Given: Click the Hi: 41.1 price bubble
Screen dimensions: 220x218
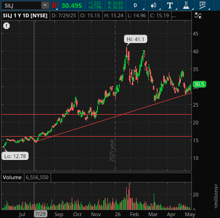Looking at the screenshot, I should [x=136, y=39].
